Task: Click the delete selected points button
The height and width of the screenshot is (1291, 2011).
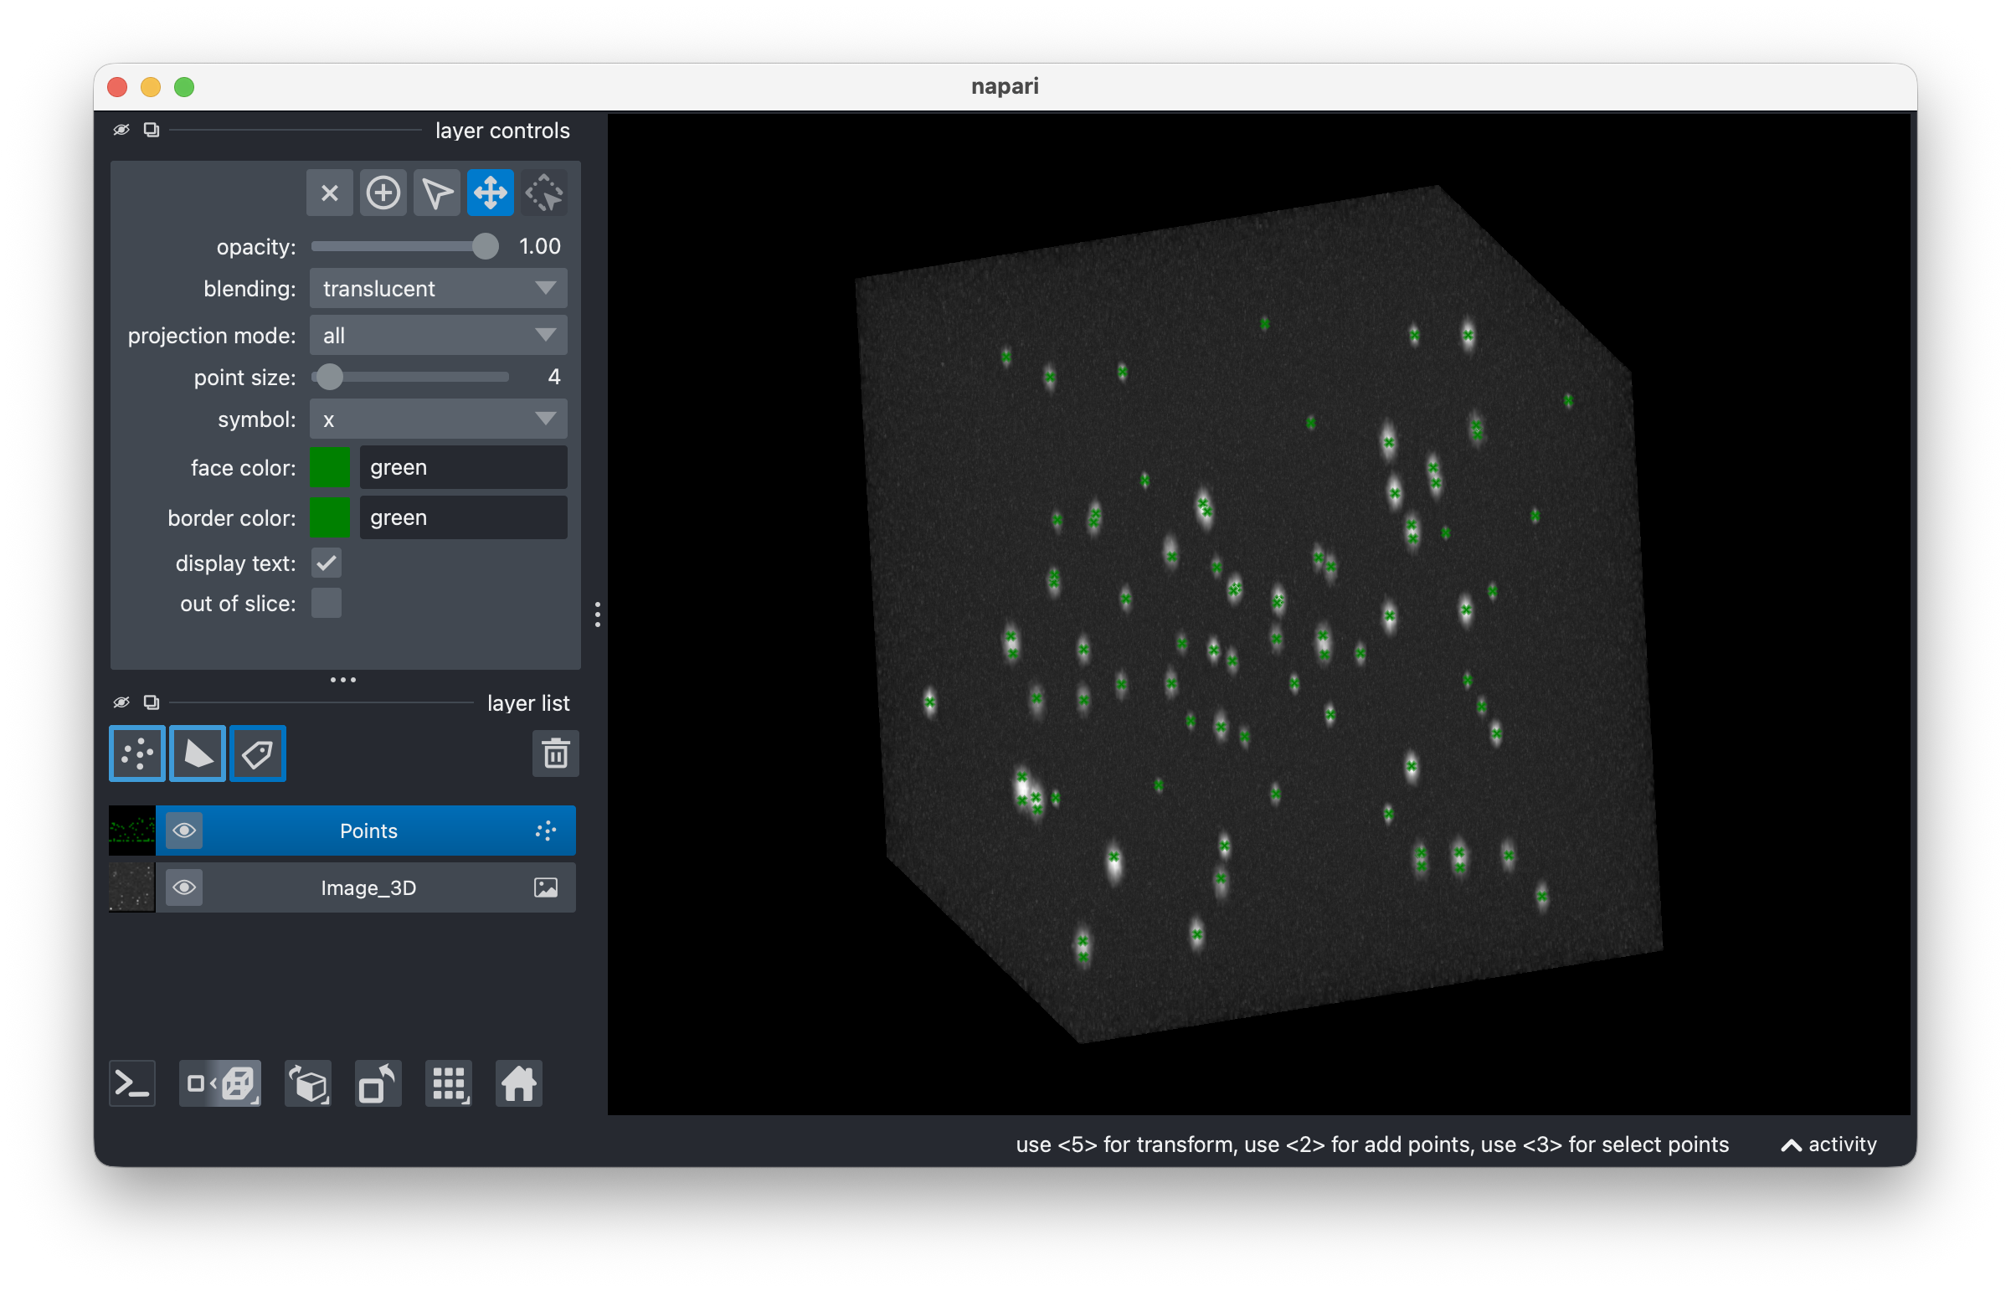Action: click(329, 193)
